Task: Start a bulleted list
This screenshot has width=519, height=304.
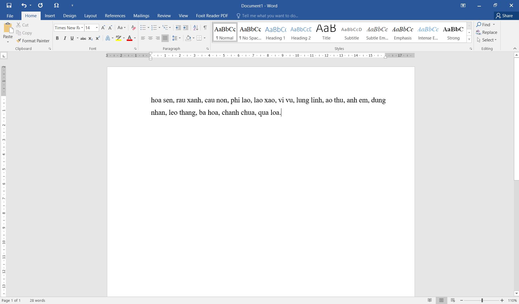Action: [x=143, y=28]
